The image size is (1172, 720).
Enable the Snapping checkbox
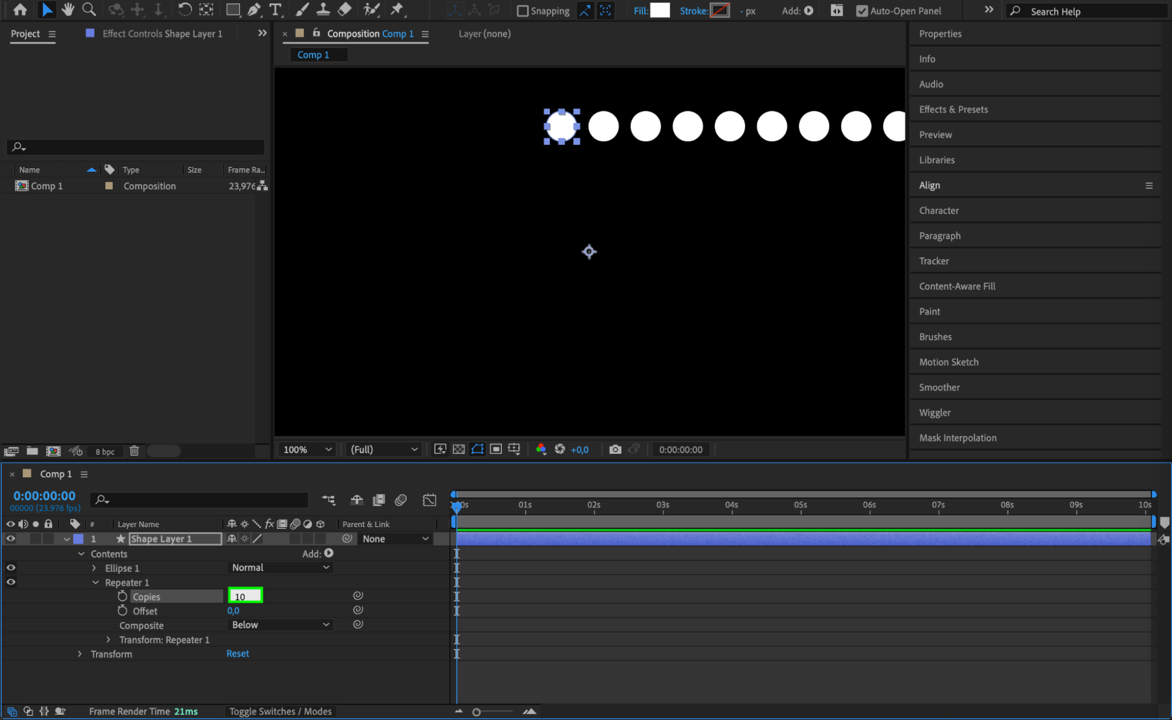(x=522, y=11)
